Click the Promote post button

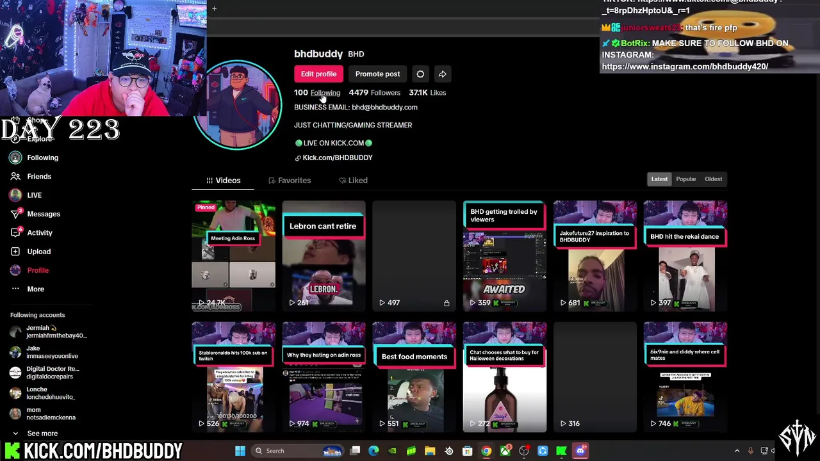coord(377,74)
